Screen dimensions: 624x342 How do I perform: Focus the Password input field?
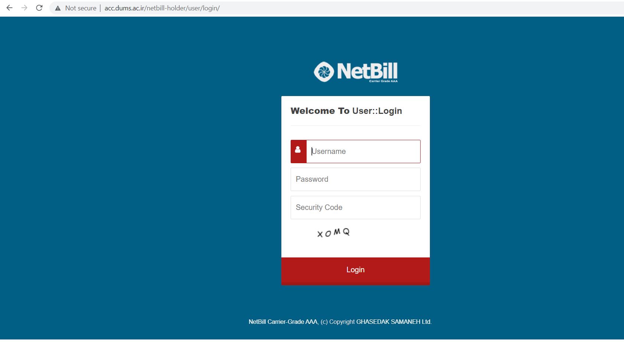pos(356,179)
